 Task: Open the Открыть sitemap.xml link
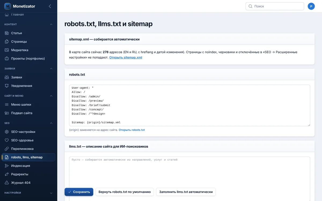tap(126, 57)
